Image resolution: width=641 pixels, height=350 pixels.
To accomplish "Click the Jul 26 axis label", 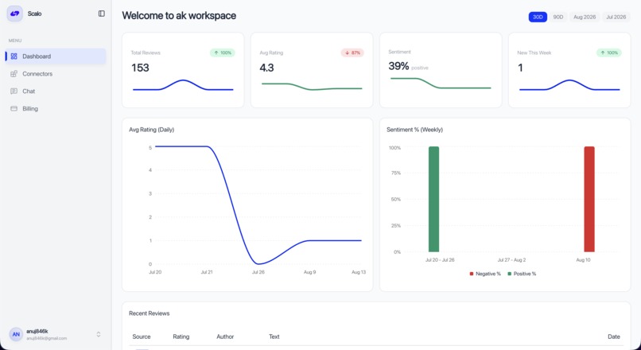I will click(x=258, y=272).
